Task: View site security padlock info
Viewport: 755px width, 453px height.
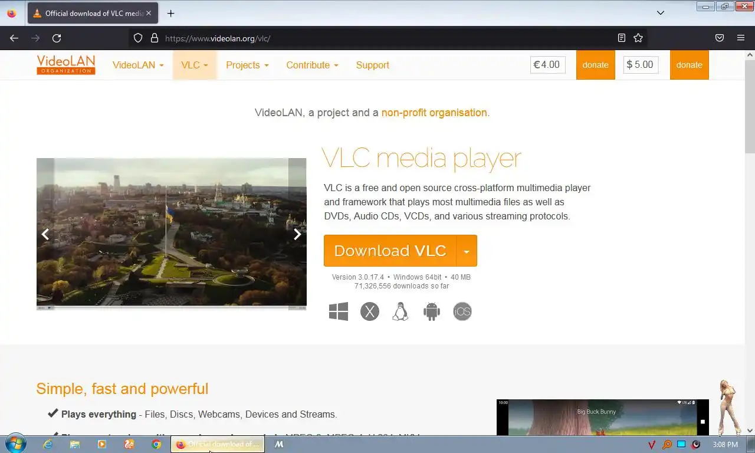Action: click(x=155, y=38)
